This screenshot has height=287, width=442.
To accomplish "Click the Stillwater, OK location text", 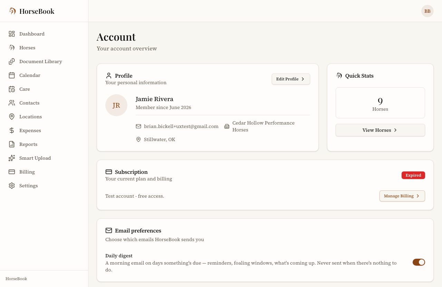I will point(160,139).
